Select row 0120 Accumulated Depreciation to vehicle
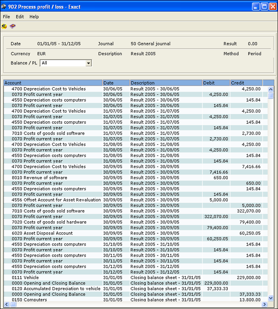 point(135,289)
